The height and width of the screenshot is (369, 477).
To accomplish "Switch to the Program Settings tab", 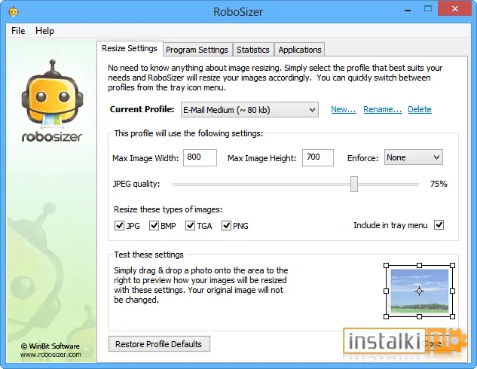I will pyautogui.click(x=197, y=50).
